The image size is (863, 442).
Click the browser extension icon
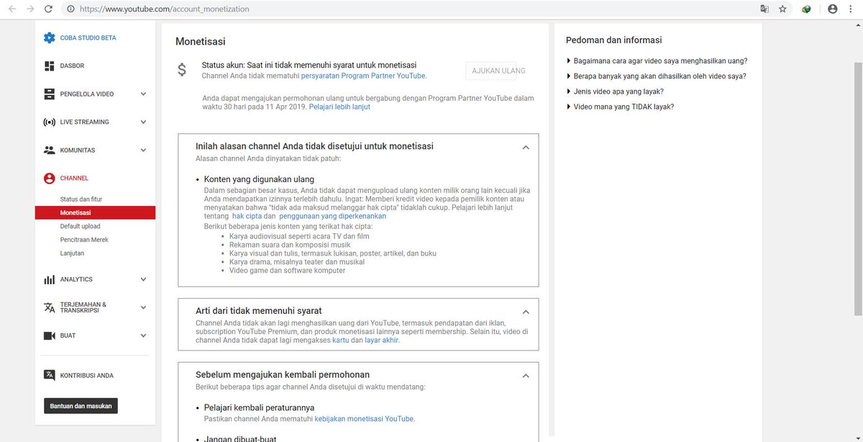(x=807, y=9)
